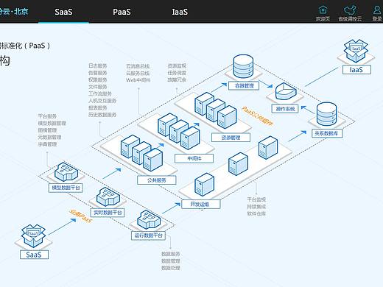The width and height of the screenshot is (383, 287).
Task: Click the 运行数据平台 building icon
Action: pyautogui.click(x=149, y=219)
